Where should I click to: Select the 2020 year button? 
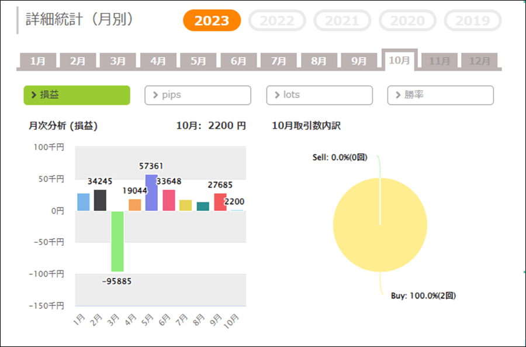point(407,20)
